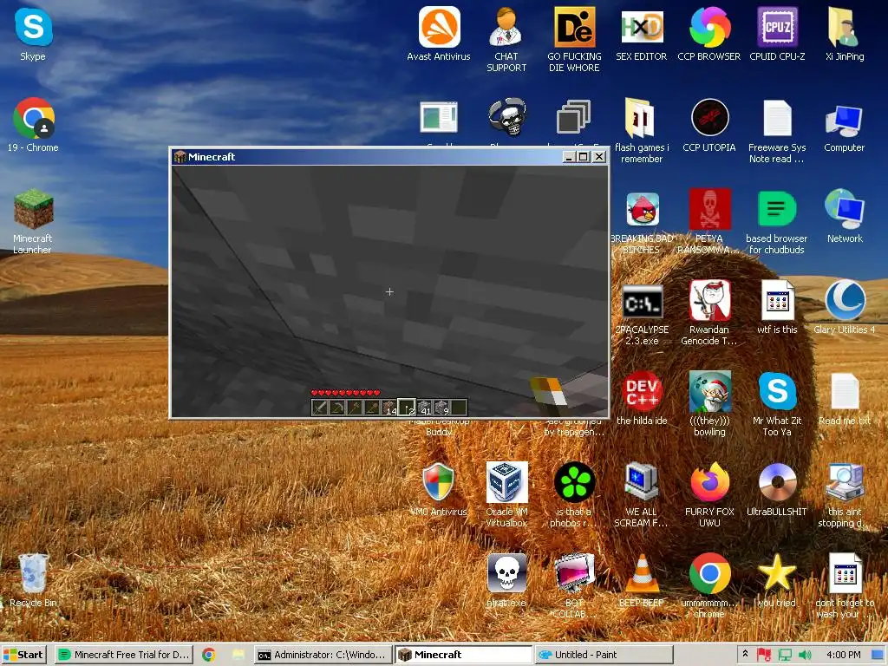Select the cobblestone stack of 41 in hotbar
888x666 pixels.
click(424, 408)
